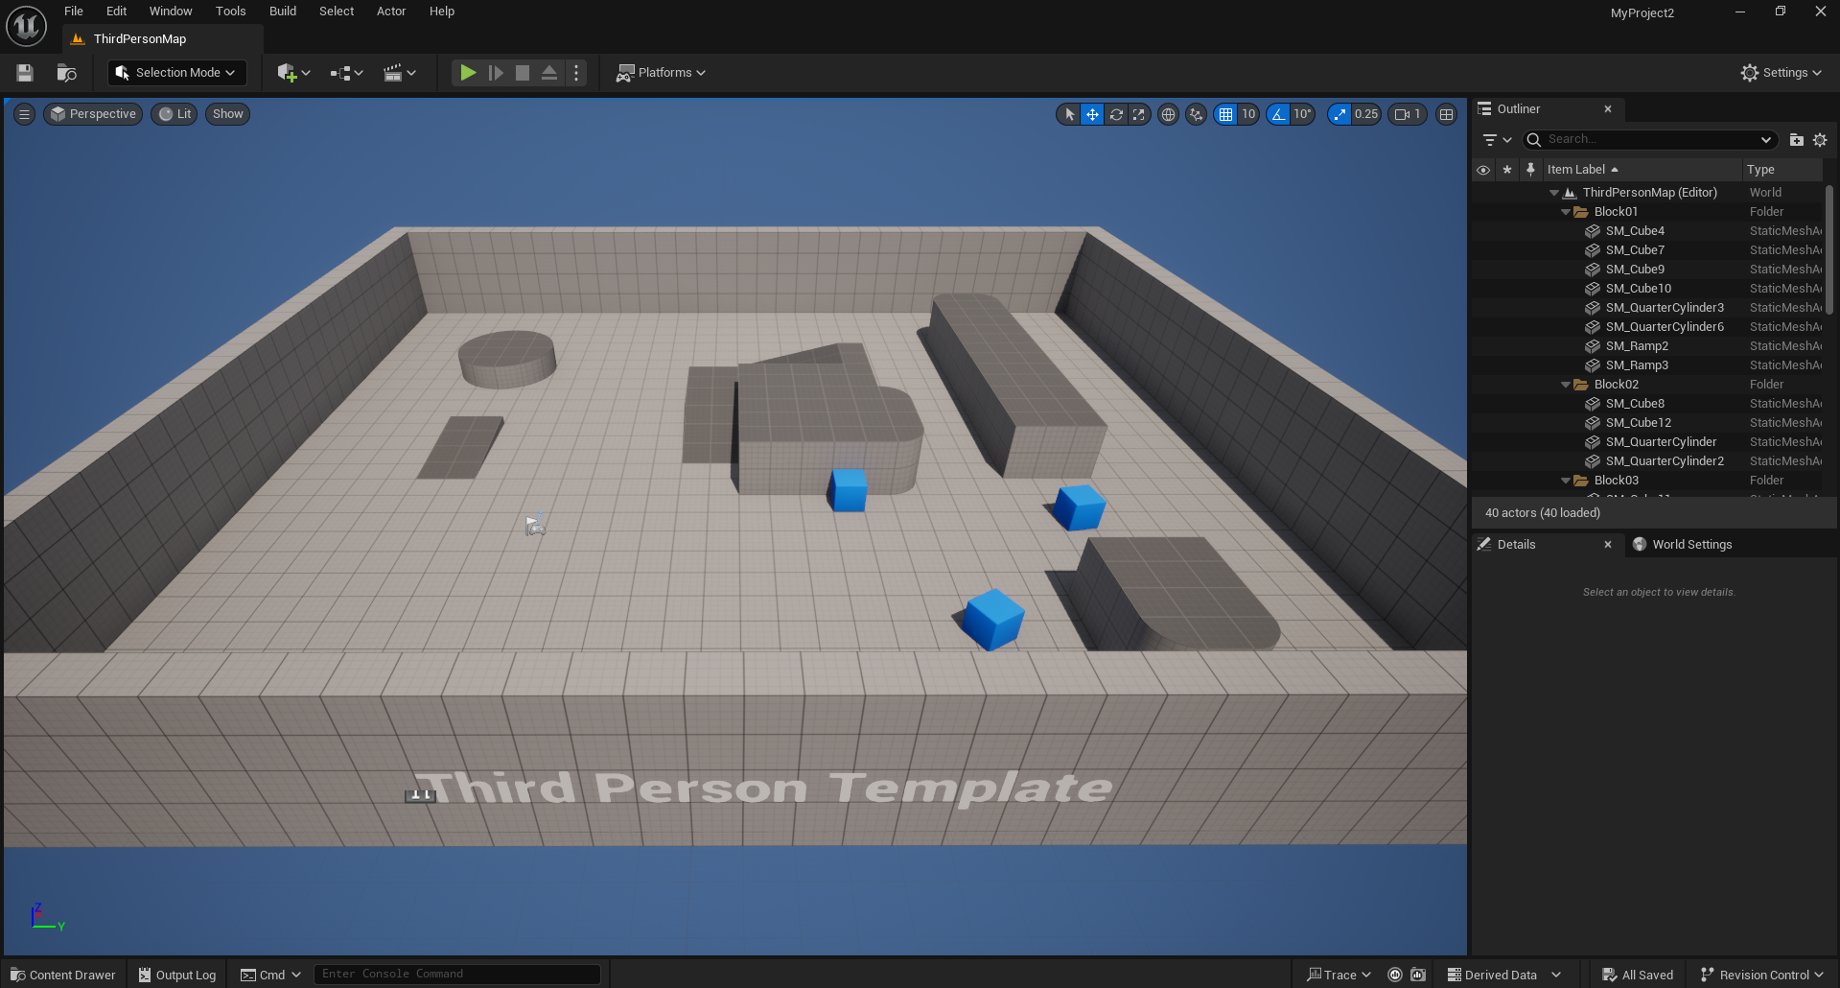Image resolution: width=1840 pixels, height=988 pixels.
Task: Open the Outliner filter options icon
Action: point(1496,140)
